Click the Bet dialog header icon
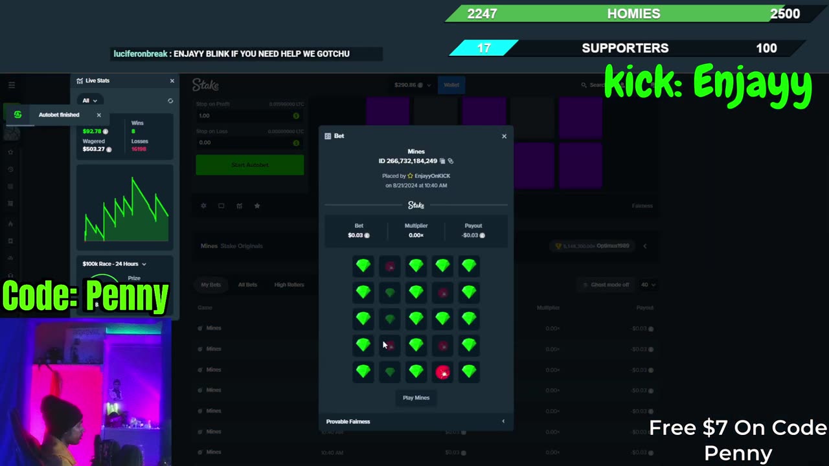The image size is (829, 466). point(328,136)
